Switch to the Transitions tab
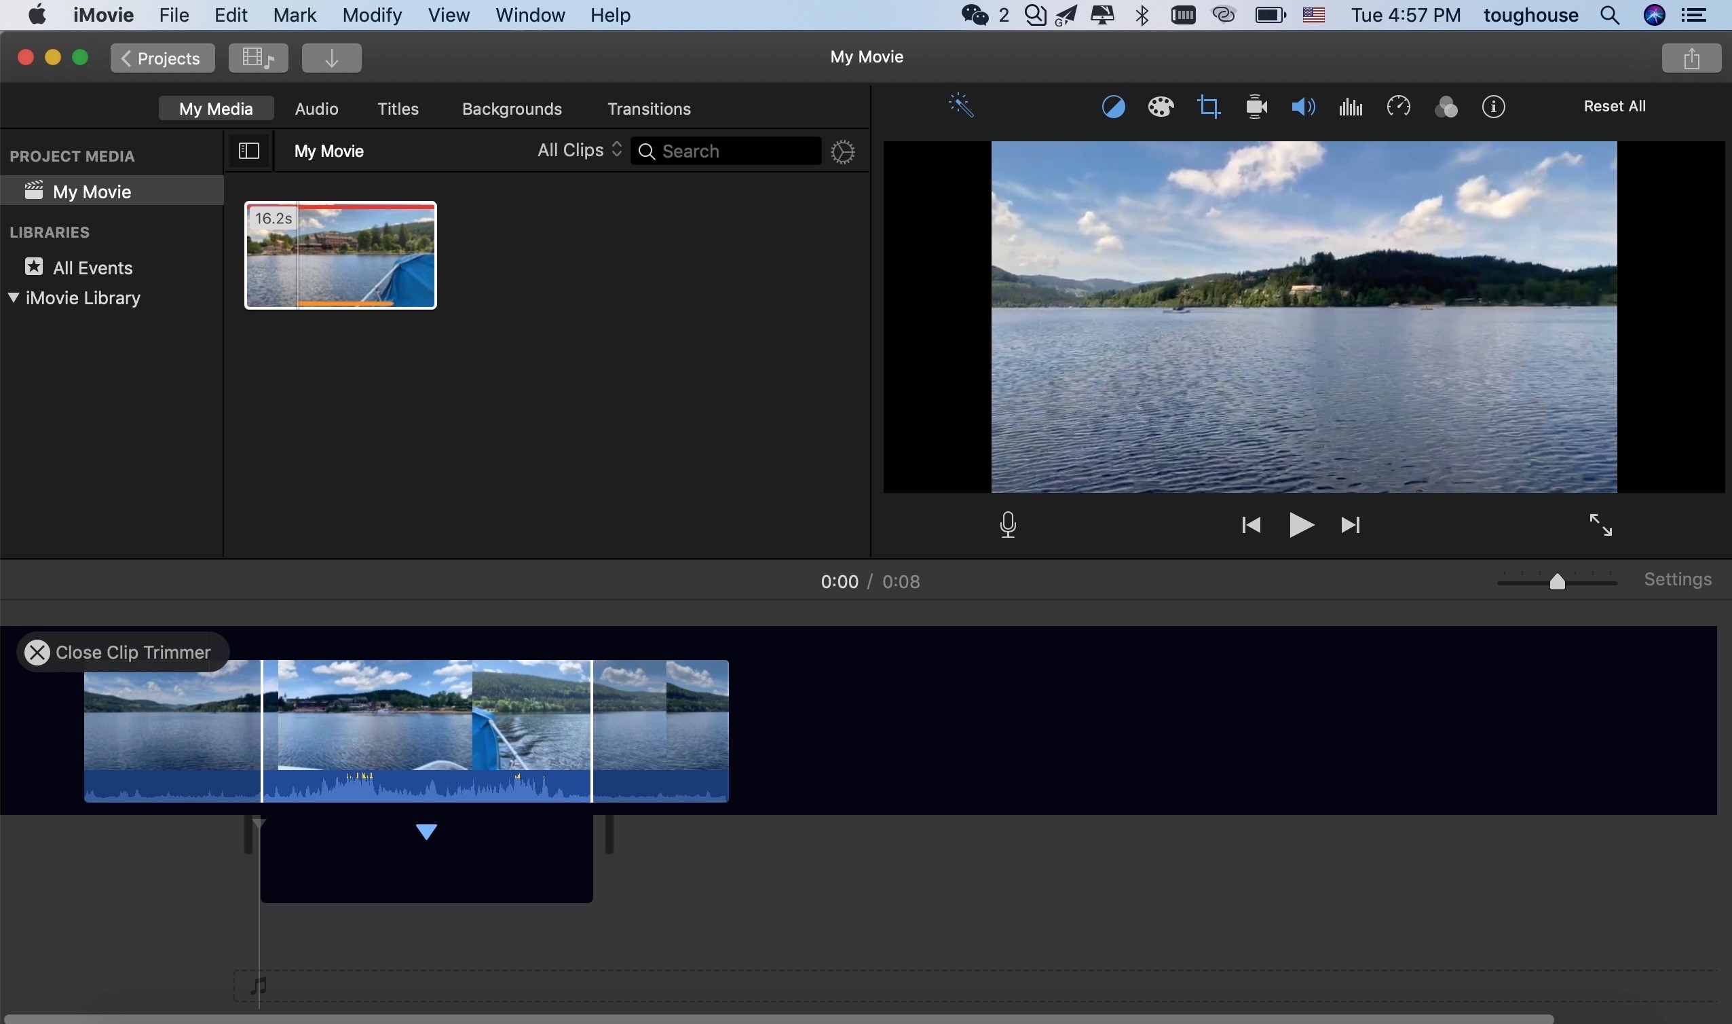Image resolution: width=1732 pixels, height=1024 pixels. tap(649, 109)
